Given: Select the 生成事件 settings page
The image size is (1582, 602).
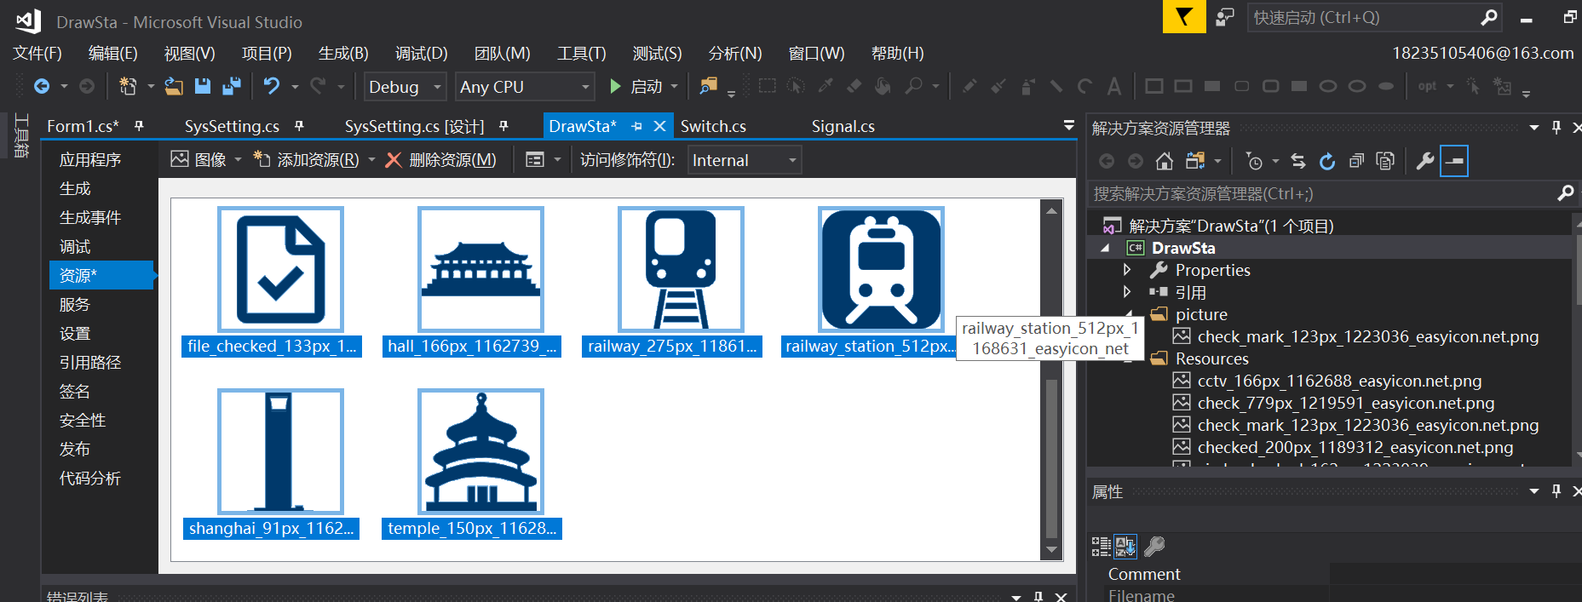Looking at the screenshot, I should coord(90,217).
